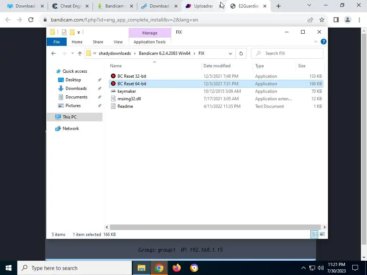This screenshot has height=275, width=367.
Task: Switch to Large icons view layout
Action: click(322, 234)
